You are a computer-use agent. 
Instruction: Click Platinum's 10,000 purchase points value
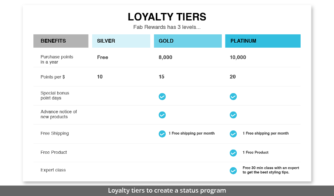coord(238,57)
